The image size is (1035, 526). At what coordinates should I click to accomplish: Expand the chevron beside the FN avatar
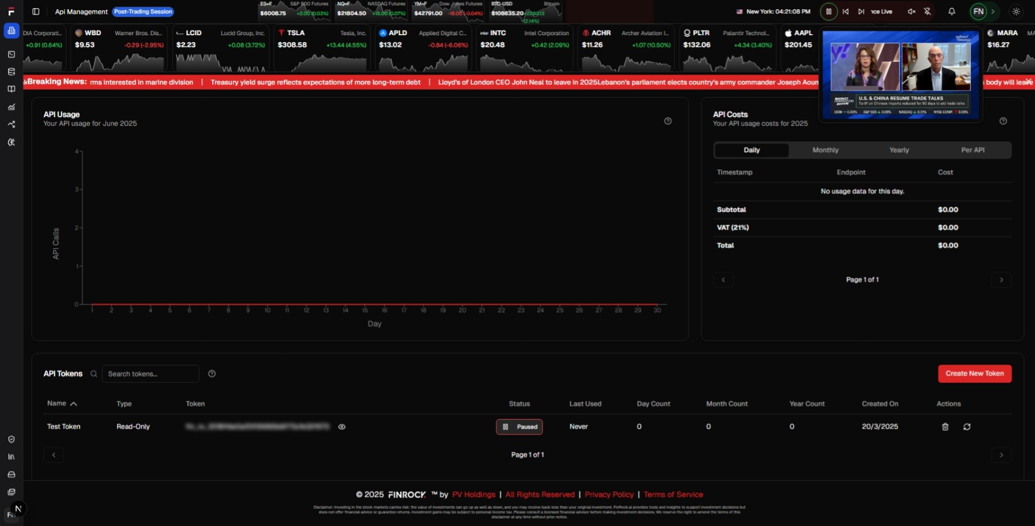[x=993, y=12]
